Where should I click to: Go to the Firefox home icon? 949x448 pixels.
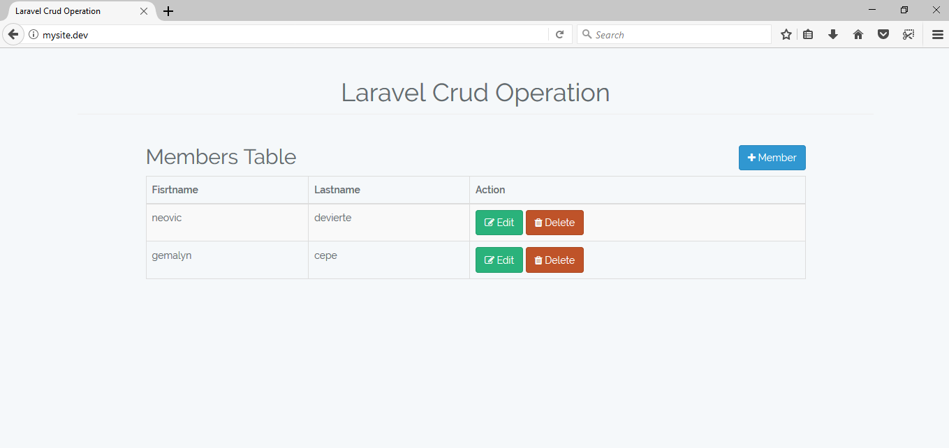858,34
